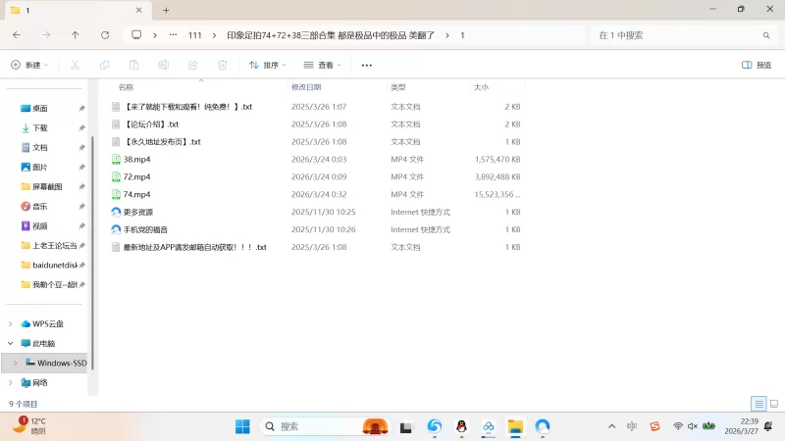Click the 在 1 中搜索 search field
This screenshot has height=441, width=785.
[x=677, y=34]
